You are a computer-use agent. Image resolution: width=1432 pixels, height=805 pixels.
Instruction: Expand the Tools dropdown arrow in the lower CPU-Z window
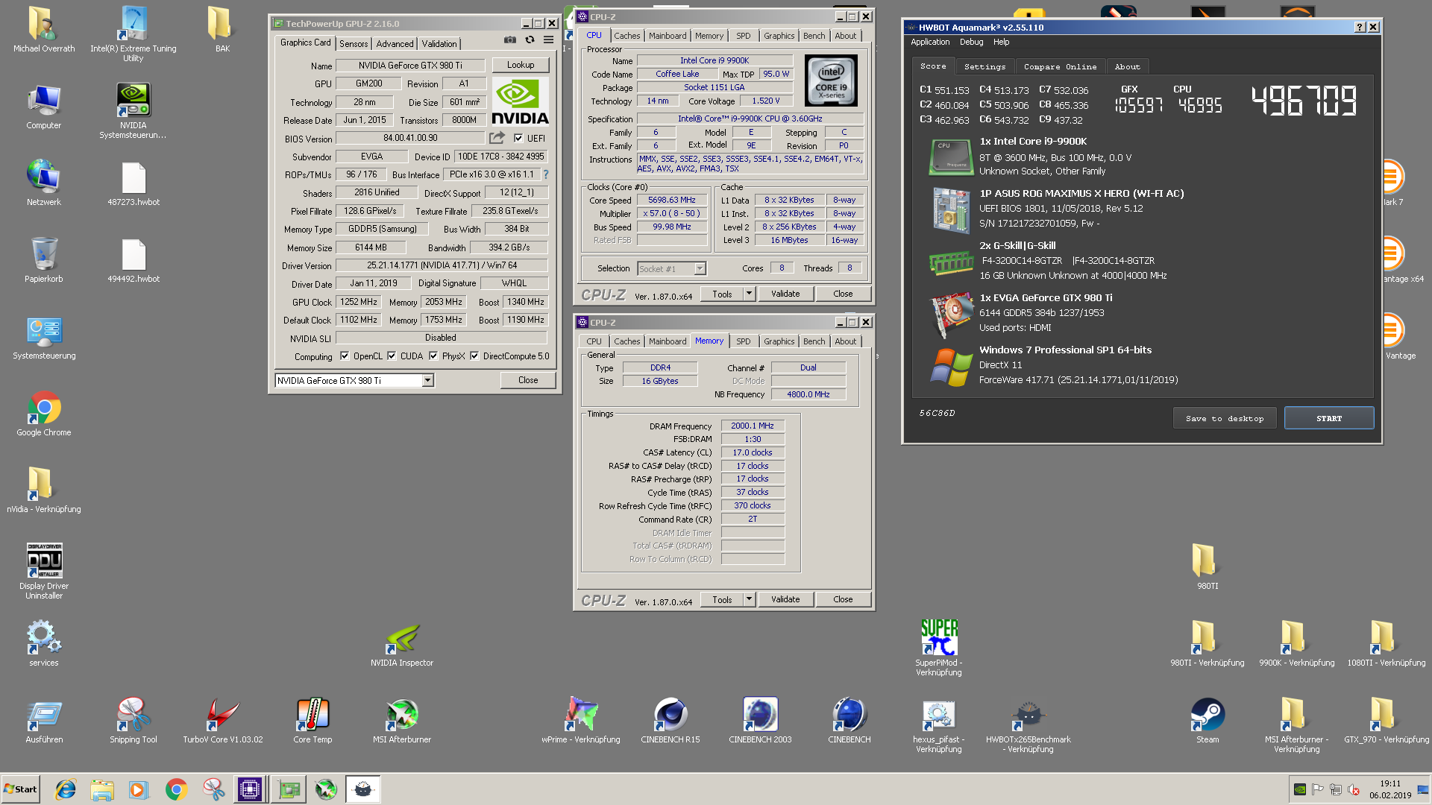tap(749, 599)
